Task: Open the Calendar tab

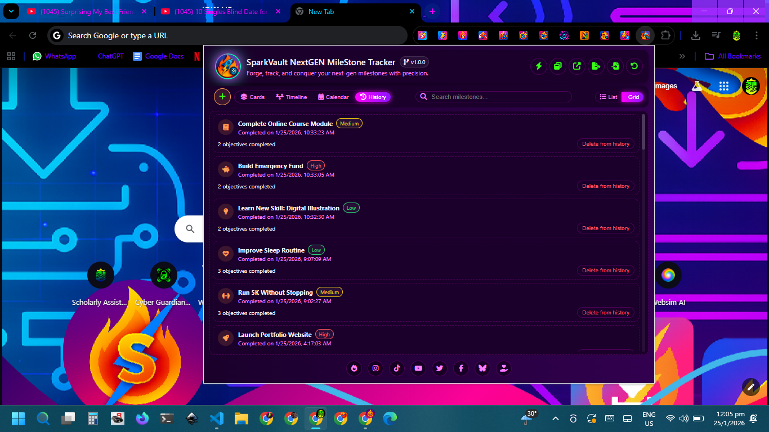Action: tap(333, 97)
